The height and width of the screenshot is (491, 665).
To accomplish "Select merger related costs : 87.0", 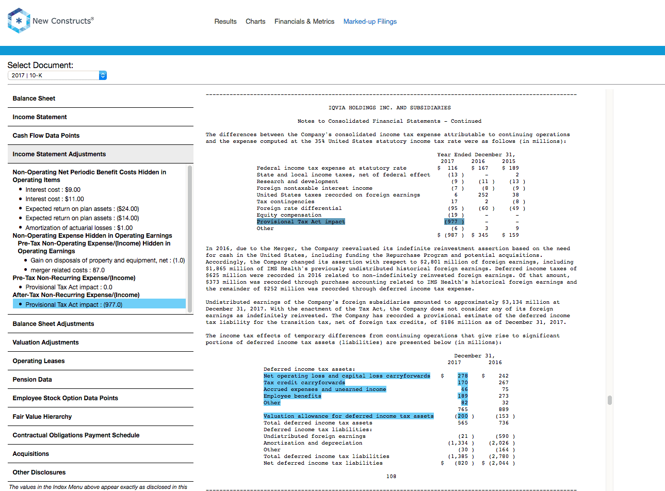I will pos(68,270).
